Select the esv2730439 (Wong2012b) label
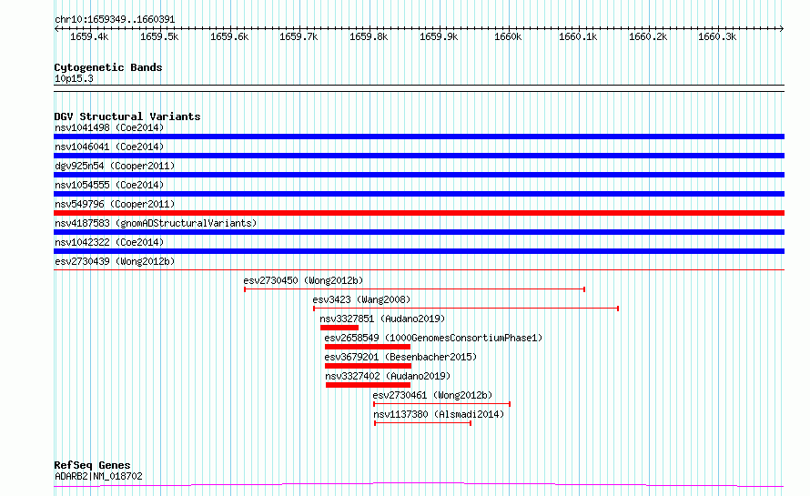The image size is (810, 496). coord(115,261)
